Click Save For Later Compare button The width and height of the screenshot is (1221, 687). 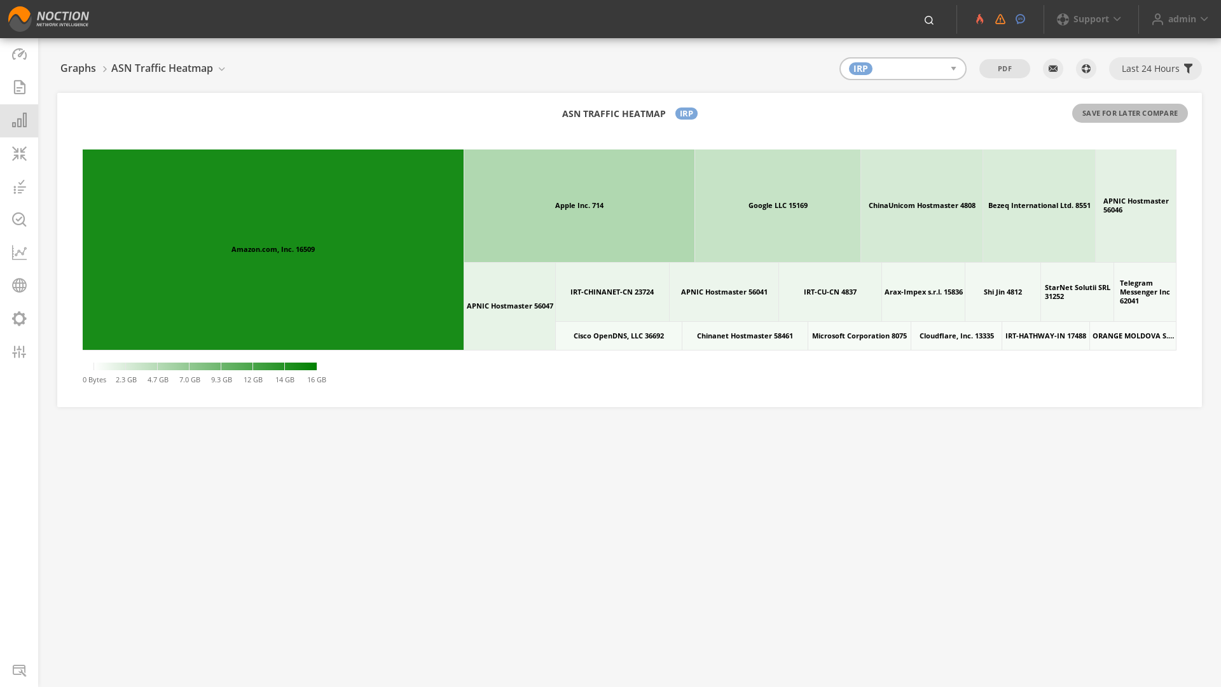[x=1130, y=113]
